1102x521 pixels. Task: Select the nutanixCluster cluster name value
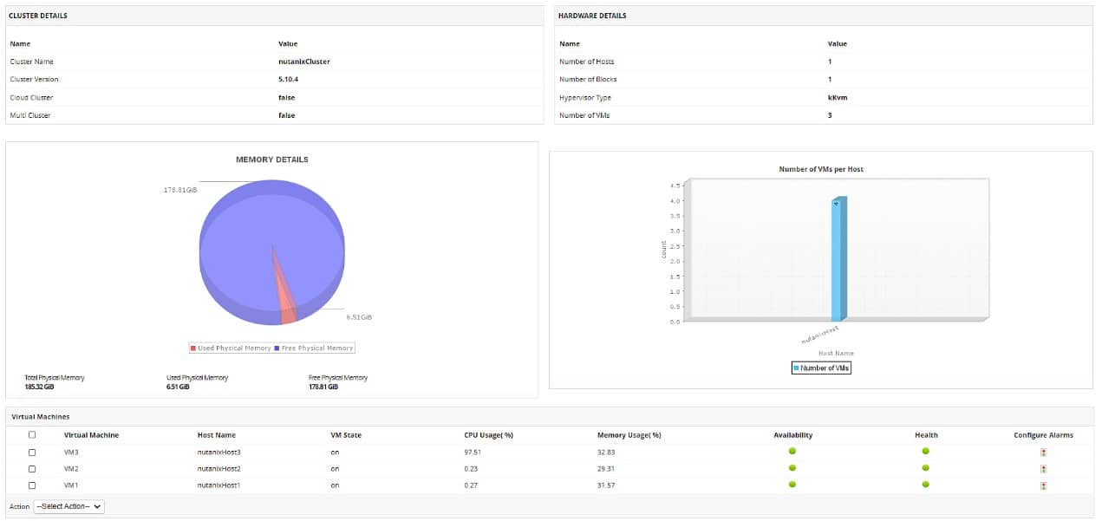[x=303, y=62]
